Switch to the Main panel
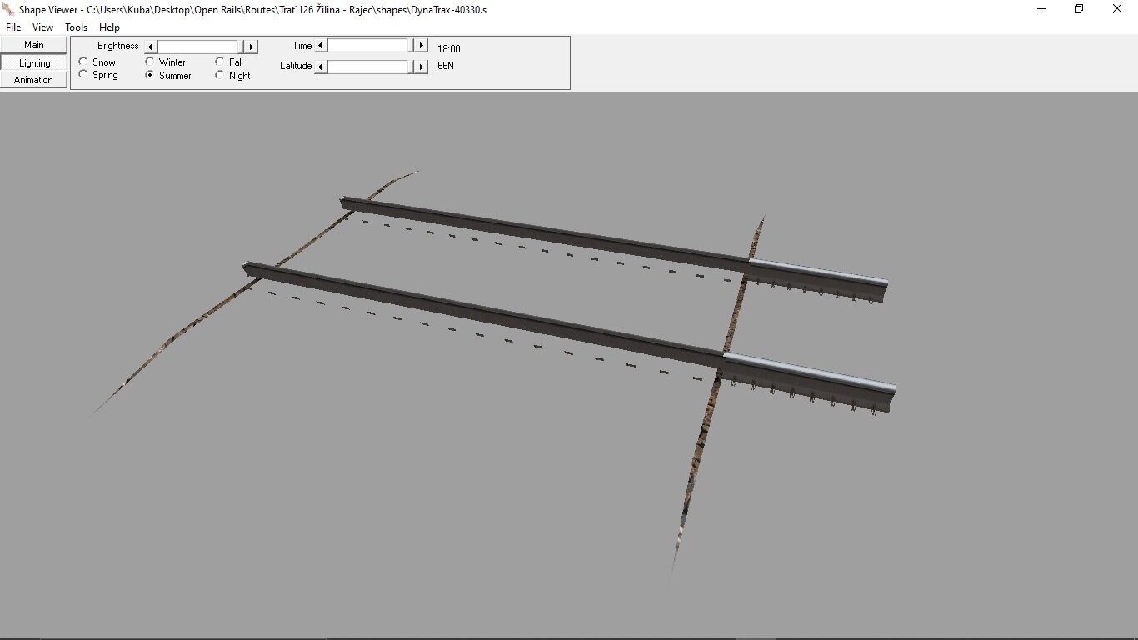This screenshot has width=1138, height=640. 34,45
